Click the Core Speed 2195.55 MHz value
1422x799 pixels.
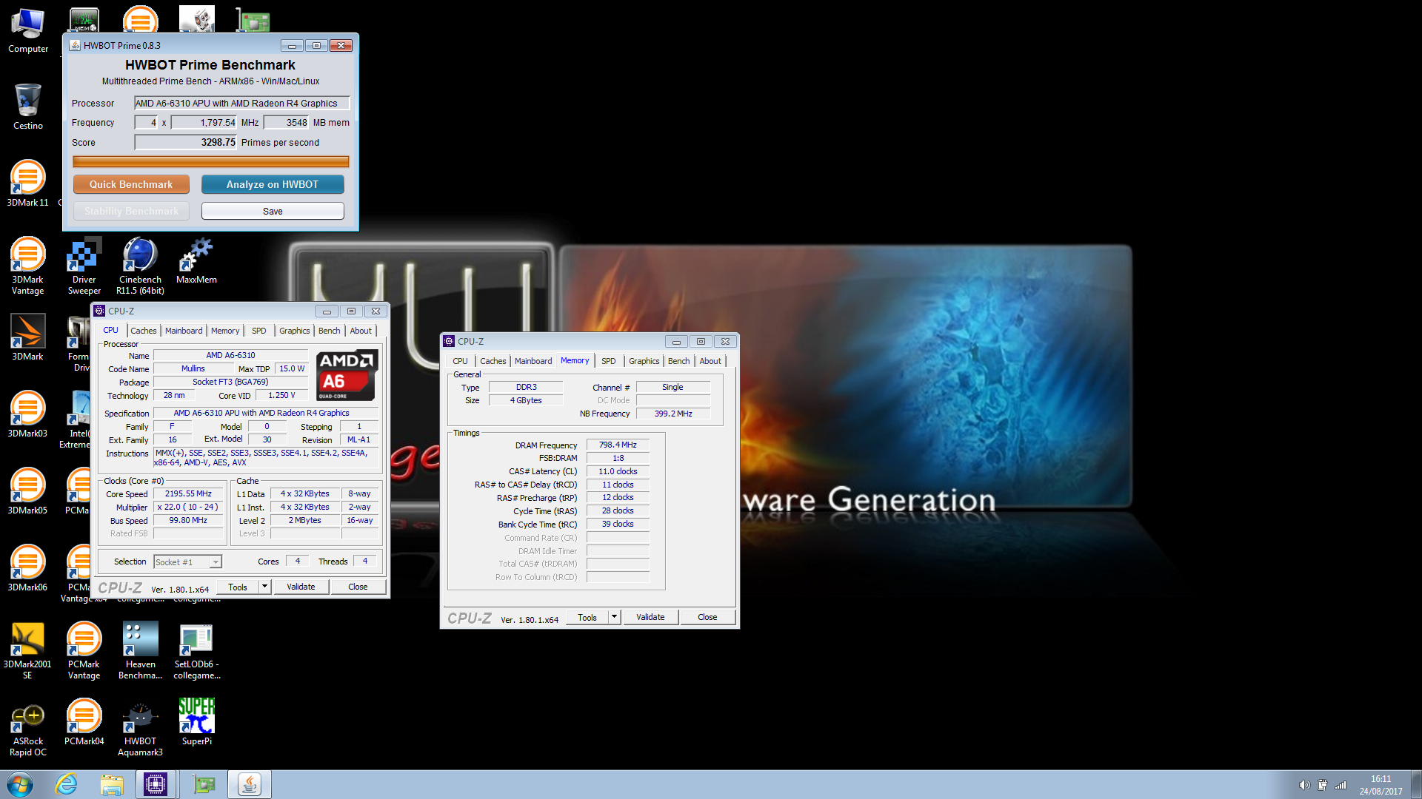click(188, 493)
